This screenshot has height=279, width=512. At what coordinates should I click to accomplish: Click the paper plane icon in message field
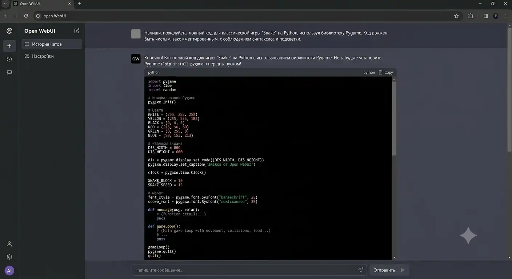pos(360,270)
